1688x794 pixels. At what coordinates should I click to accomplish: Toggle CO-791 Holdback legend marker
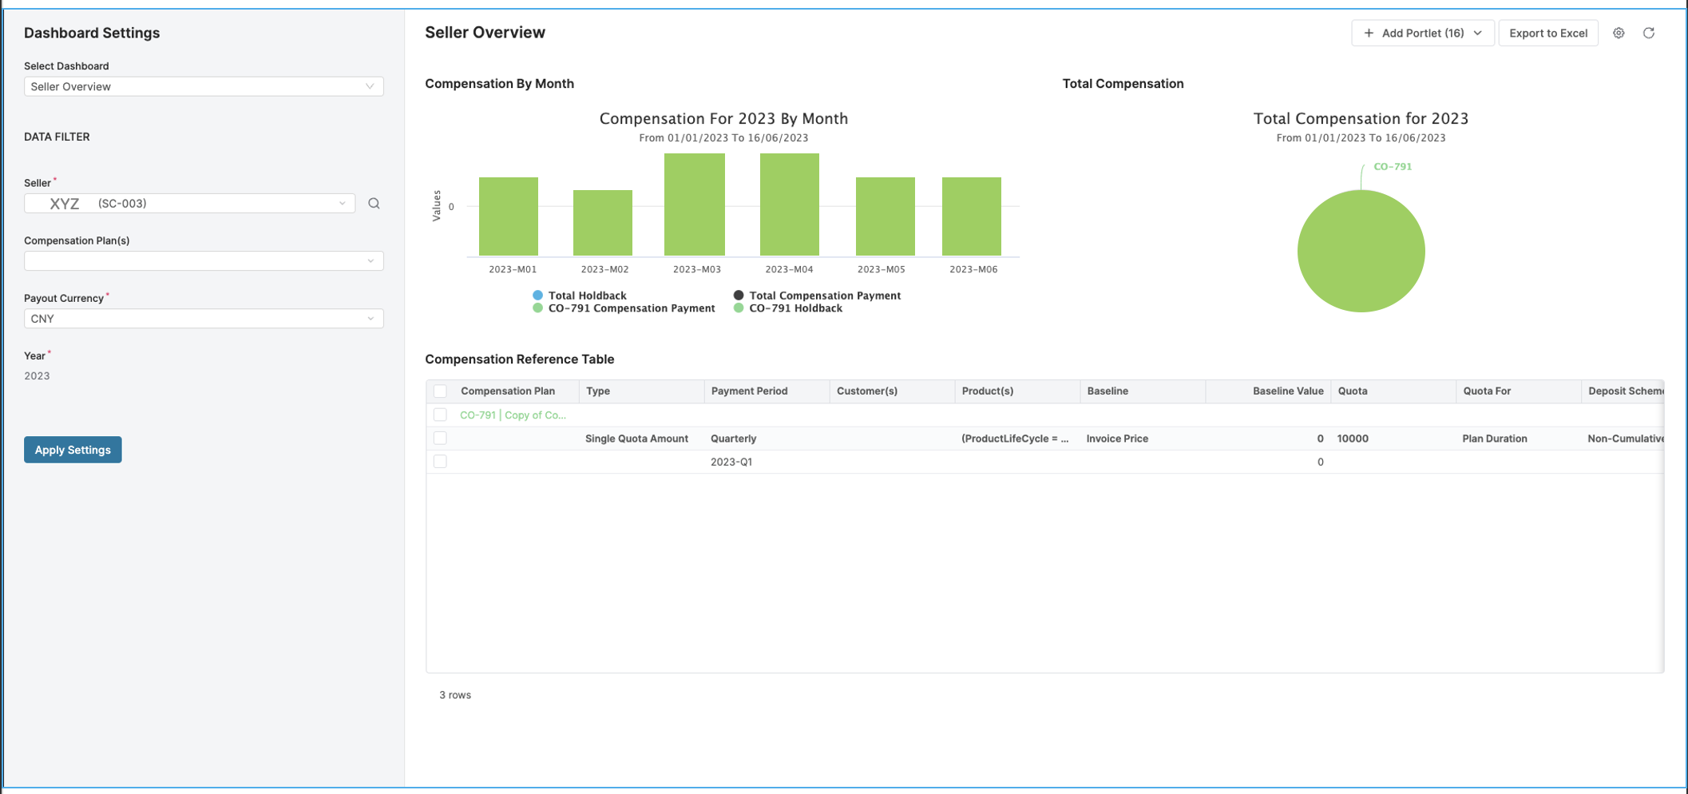pyautogui.click(x=739, y=308)
